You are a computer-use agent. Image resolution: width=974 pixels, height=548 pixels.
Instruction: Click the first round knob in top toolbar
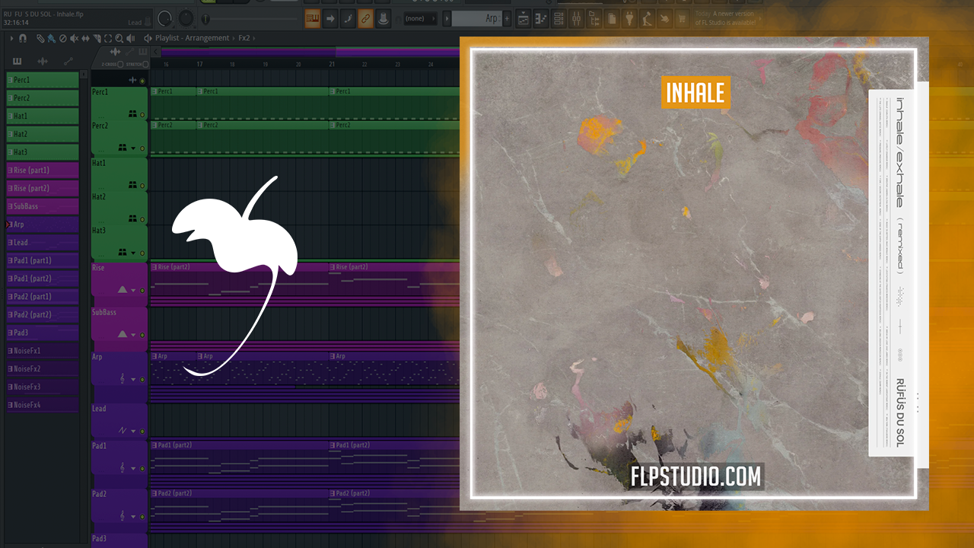pyautogui.click(x=165, y=18)
